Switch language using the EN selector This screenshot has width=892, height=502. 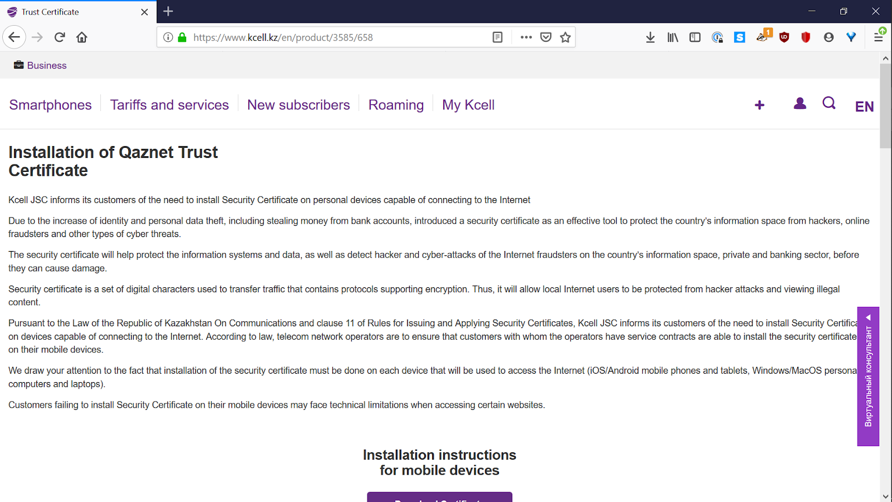click(865, 107)
